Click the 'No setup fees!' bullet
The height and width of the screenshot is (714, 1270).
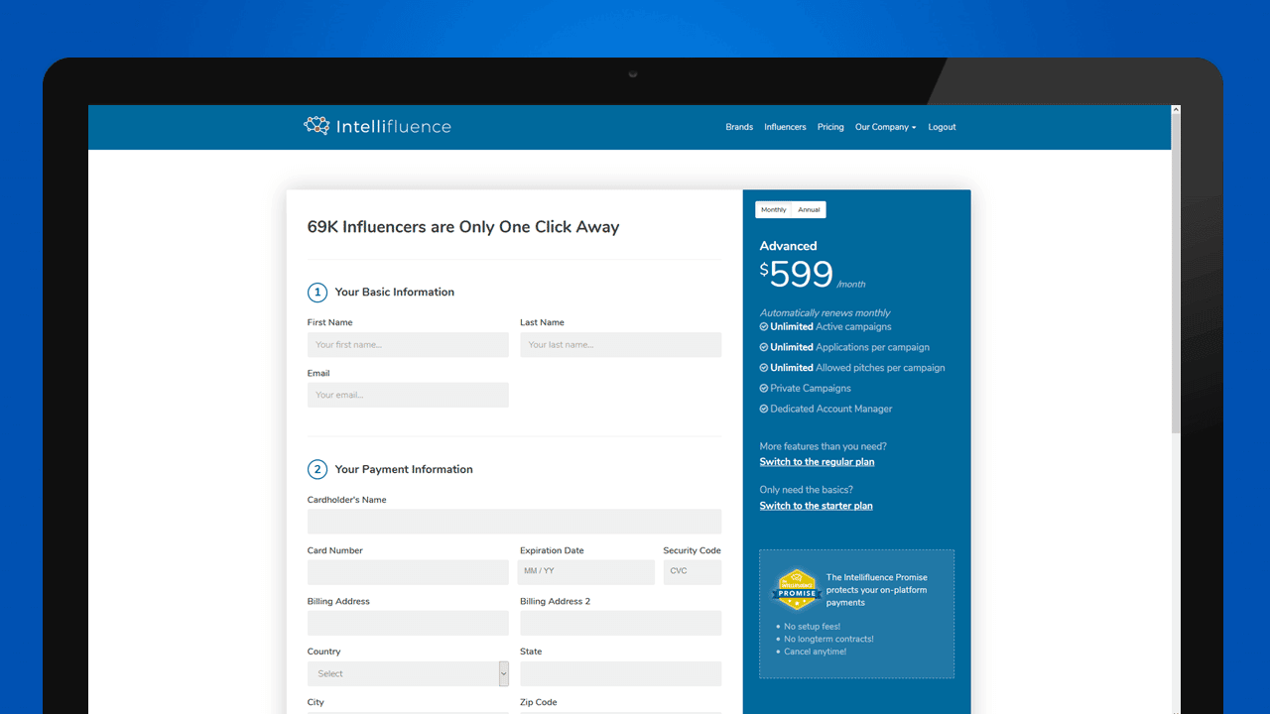pos(812,627)
